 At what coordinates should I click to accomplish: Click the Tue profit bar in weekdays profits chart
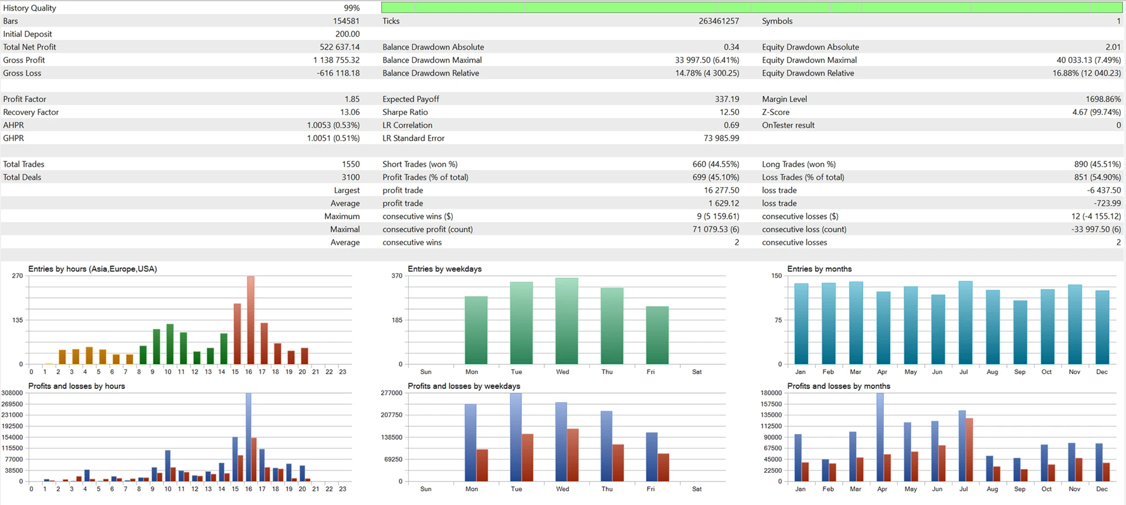(515, 437)
